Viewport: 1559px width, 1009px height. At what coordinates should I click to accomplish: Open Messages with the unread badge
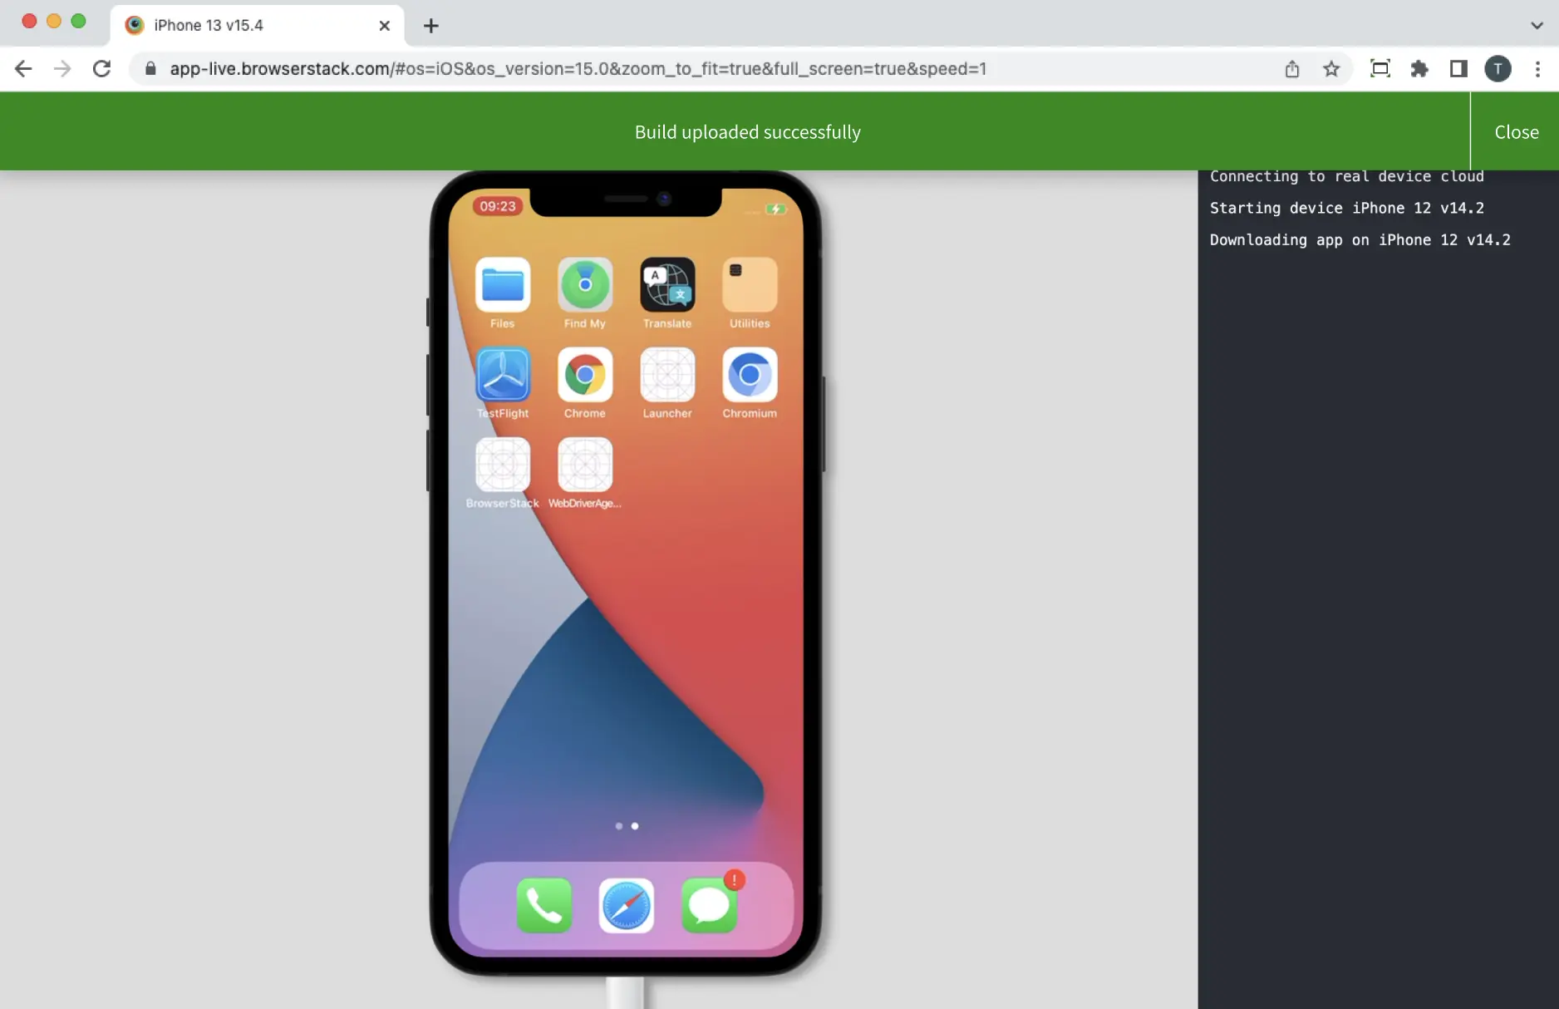709,906
